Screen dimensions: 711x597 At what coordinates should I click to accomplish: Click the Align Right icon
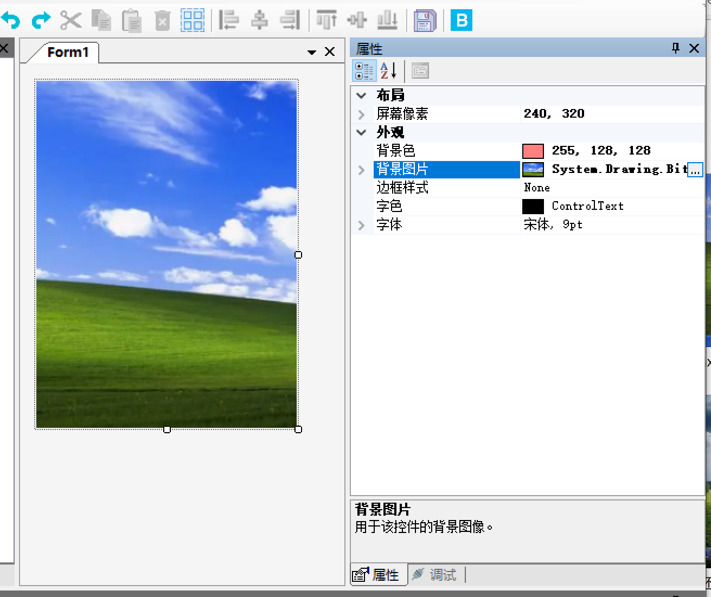pyautogui.click(x=290, y=21)
